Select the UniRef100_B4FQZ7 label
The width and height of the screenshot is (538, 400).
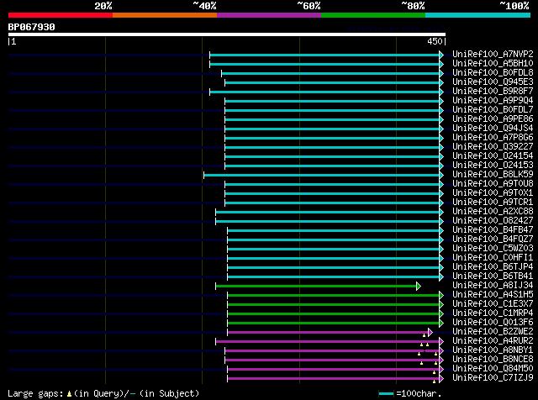493,239
